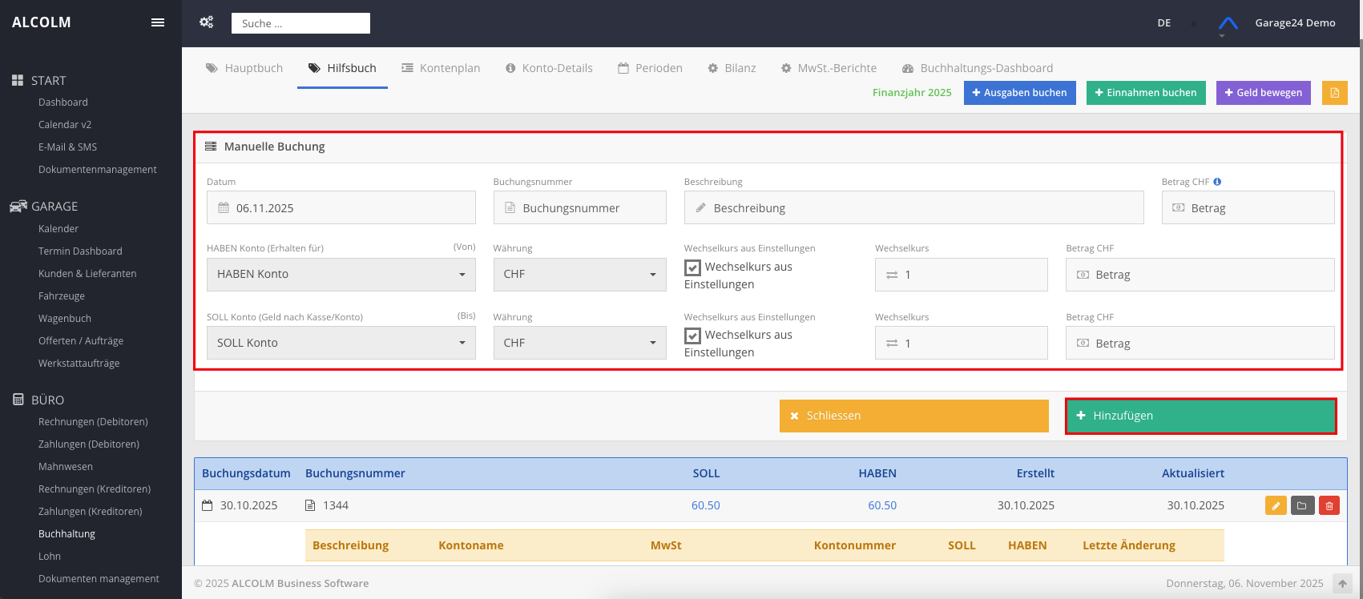Click the hamburger menu icon beside ALCOLM
The height and width of the screenshot is (599, 1363).
(x=158, y=22)
